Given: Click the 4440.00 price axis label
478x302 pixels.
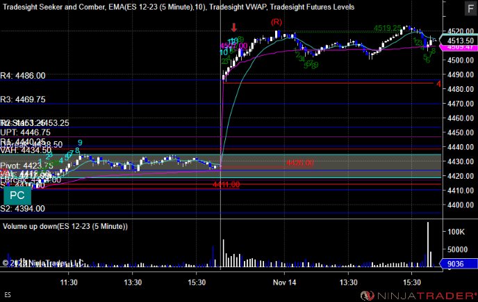Looking at the screenshot, I should (461, 147).
